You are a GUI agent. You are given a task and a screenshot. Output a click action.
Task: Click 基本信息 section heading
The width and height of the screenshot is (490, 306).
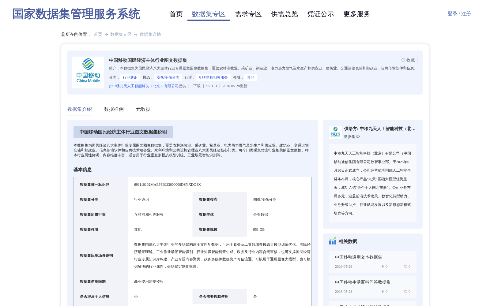pos(83,170)
